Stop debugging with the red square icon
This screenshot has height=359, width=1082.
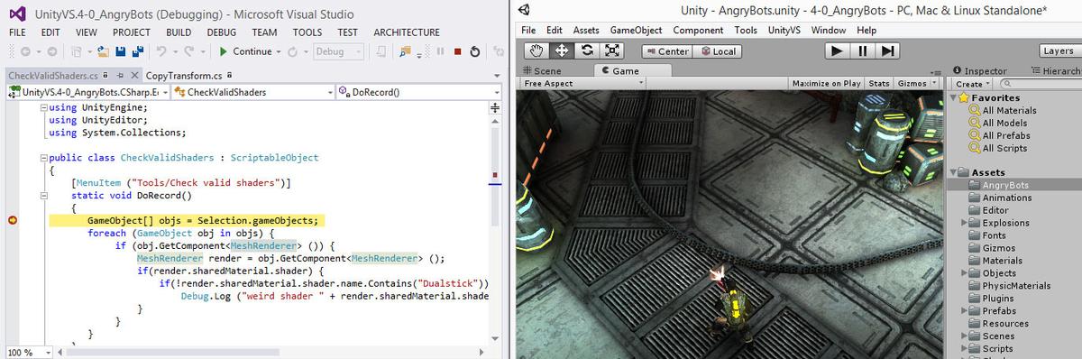point(458,51)
